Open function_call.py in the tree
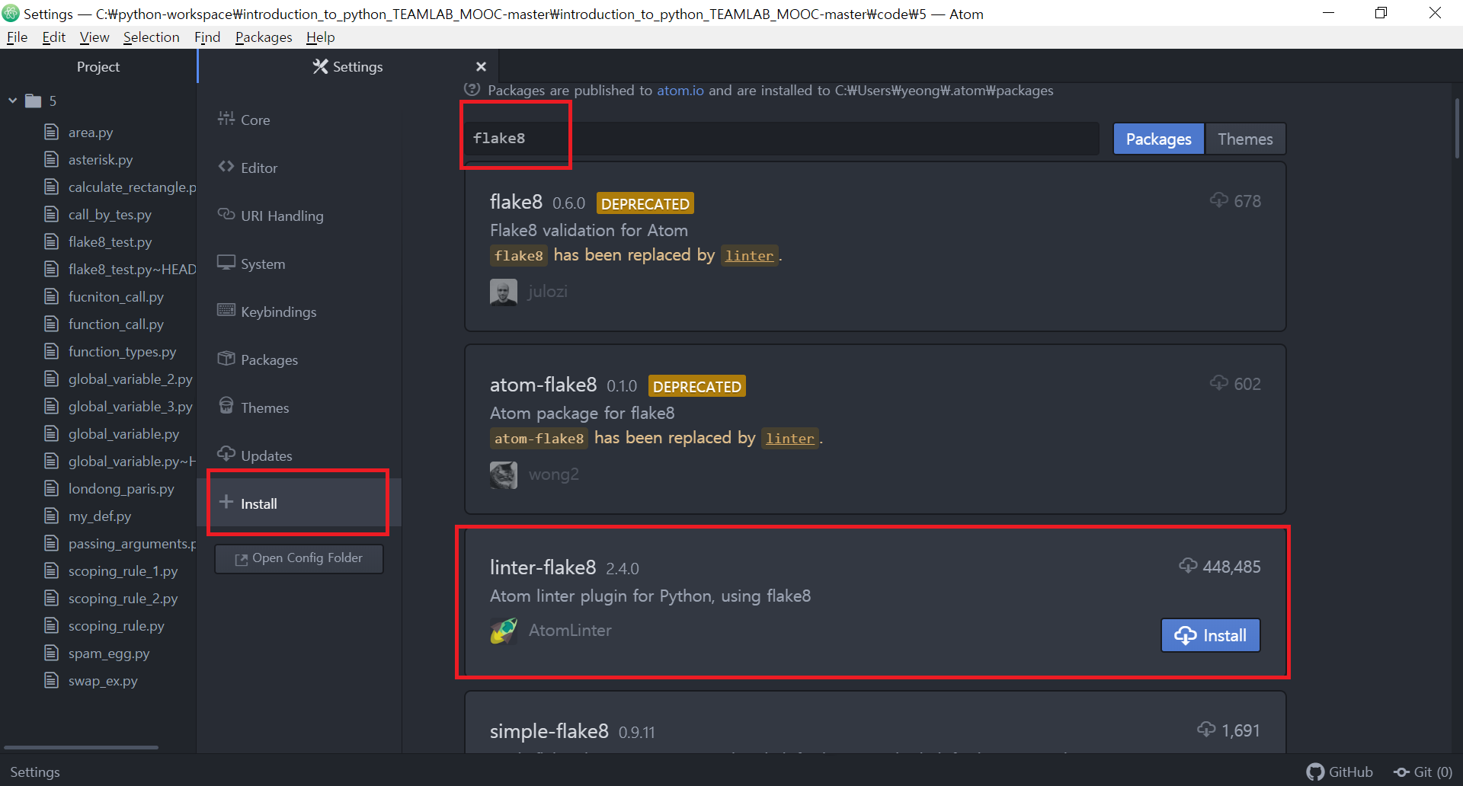This screenshot has height=786, width=1463. click(116, 324)
